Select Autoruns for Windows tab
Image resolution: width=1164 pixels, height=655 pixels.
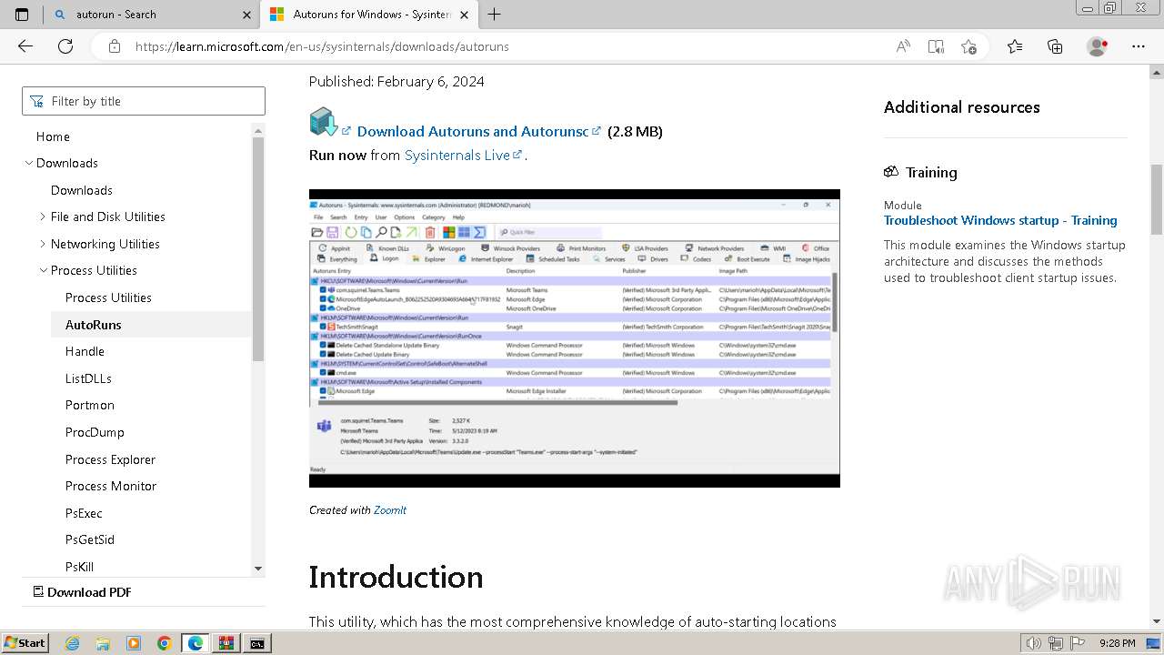pos(368,15)
